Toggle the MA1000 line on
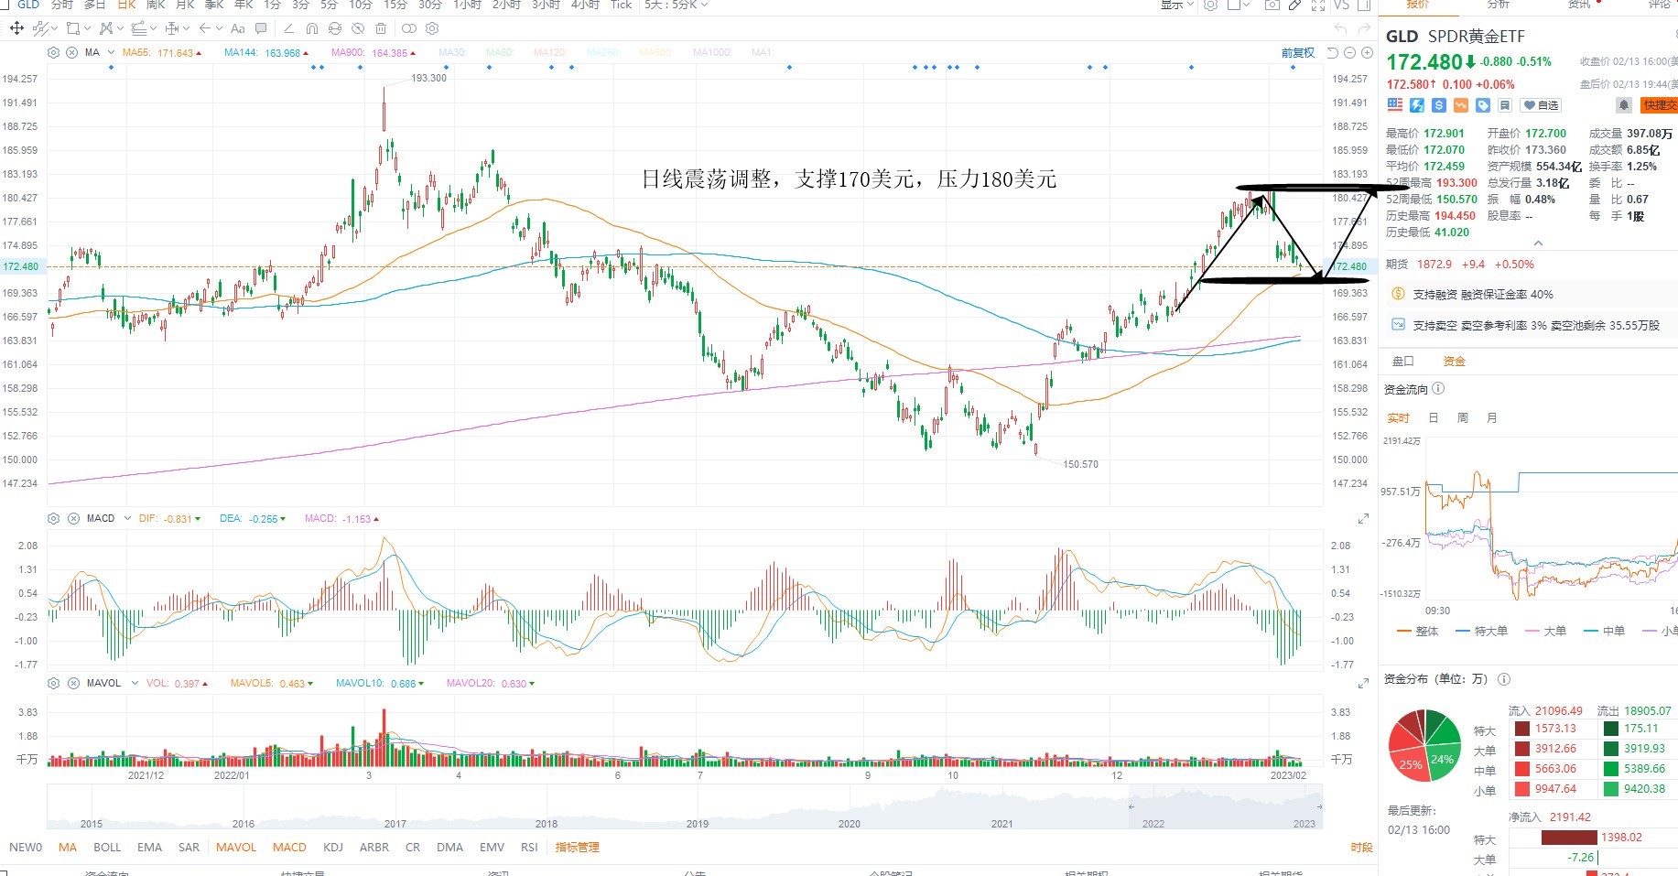 (711, 52)
